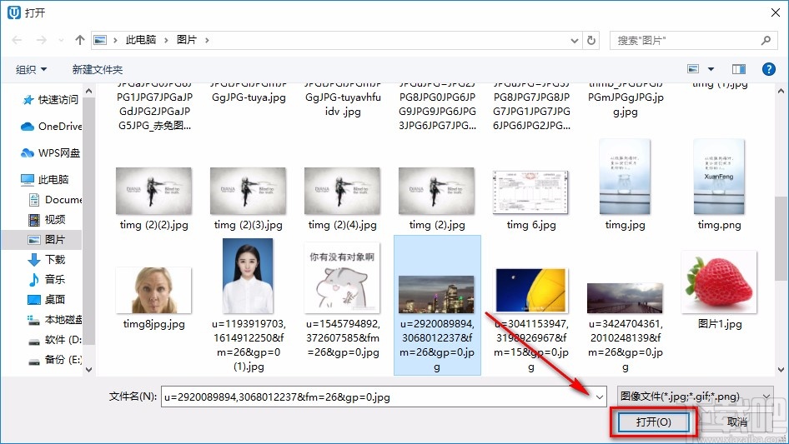
Task: Refresh the folder view
Action: pyautogui.click(x=592, y=40)
